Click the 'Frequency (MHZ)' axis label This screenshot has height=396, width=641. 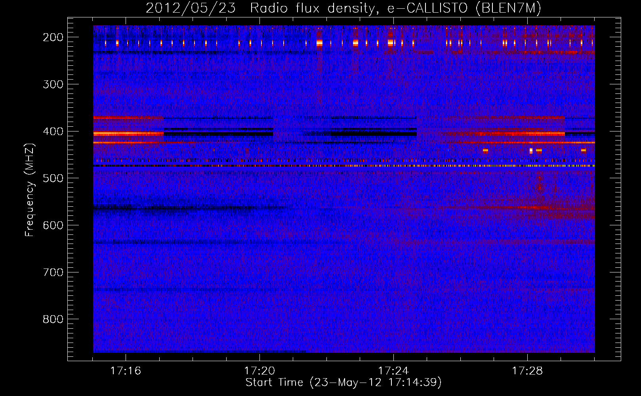tap(30, 190)
